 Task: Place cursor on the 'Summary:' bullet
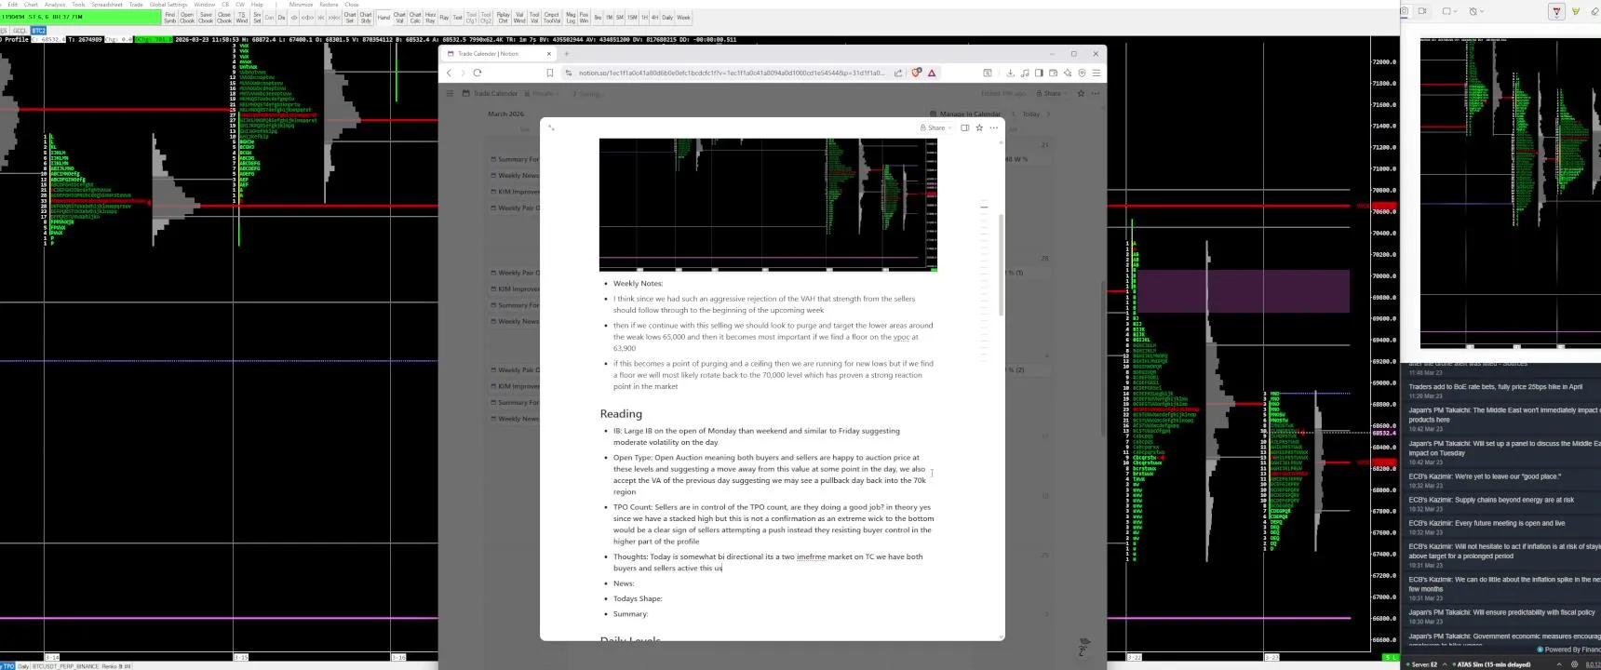(x=630, y=613)
